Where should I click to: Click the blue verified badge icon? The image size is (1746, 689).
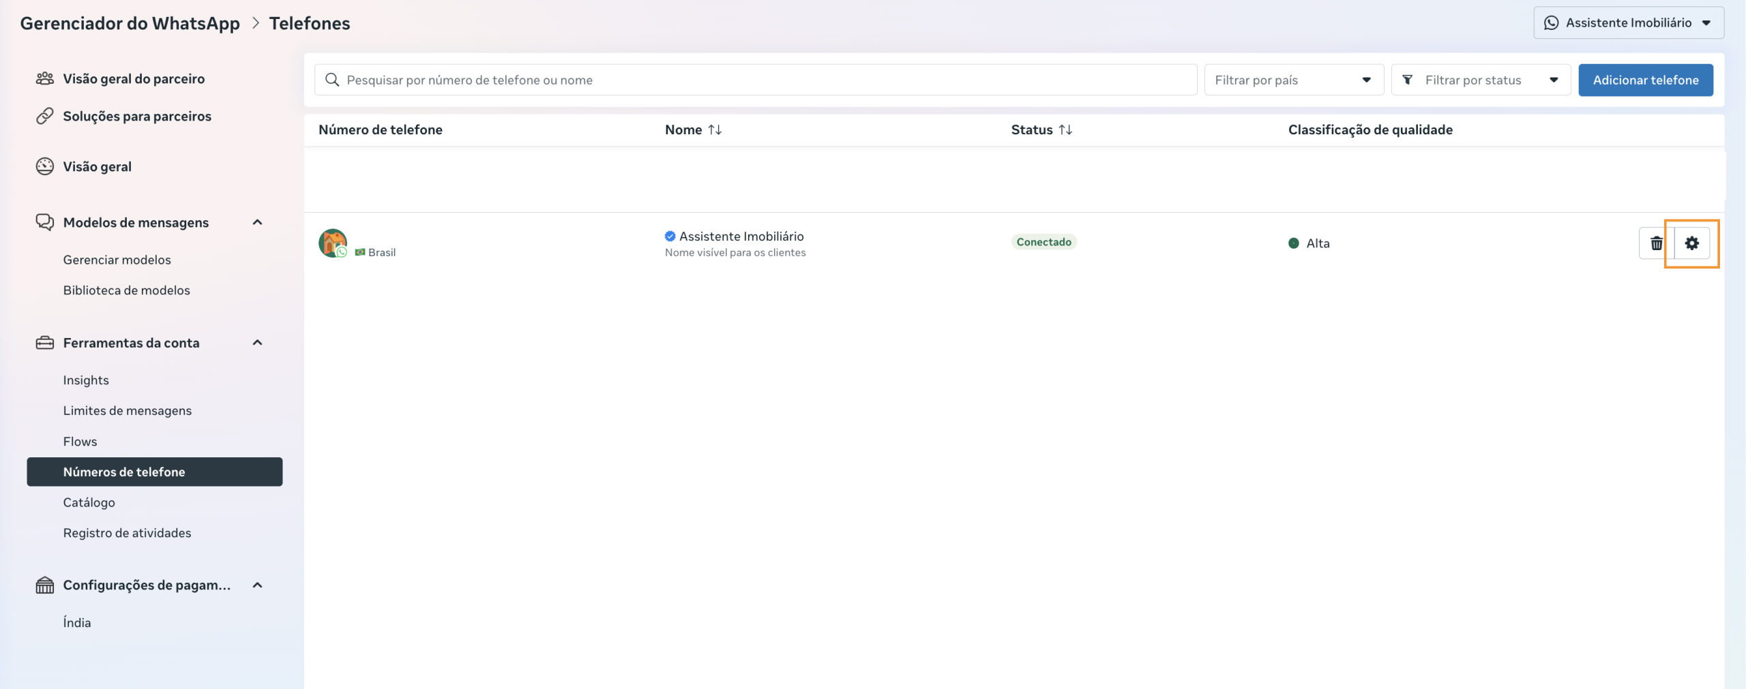pyautogui.click(x=670, y=236)
